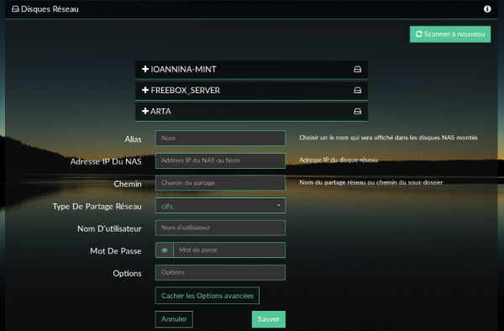Focus the Nom d'utilisateur field

[x=220, y=228]
